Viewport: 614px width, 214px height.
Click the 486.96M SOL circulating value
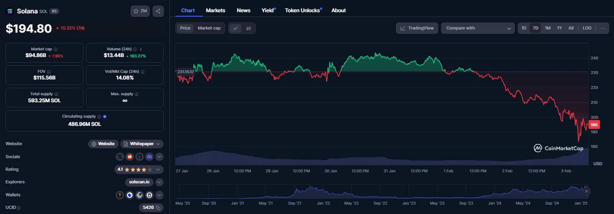tap(85, 124)
